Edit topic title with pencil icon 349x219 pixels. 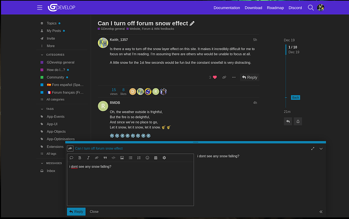tap(192, 23)
